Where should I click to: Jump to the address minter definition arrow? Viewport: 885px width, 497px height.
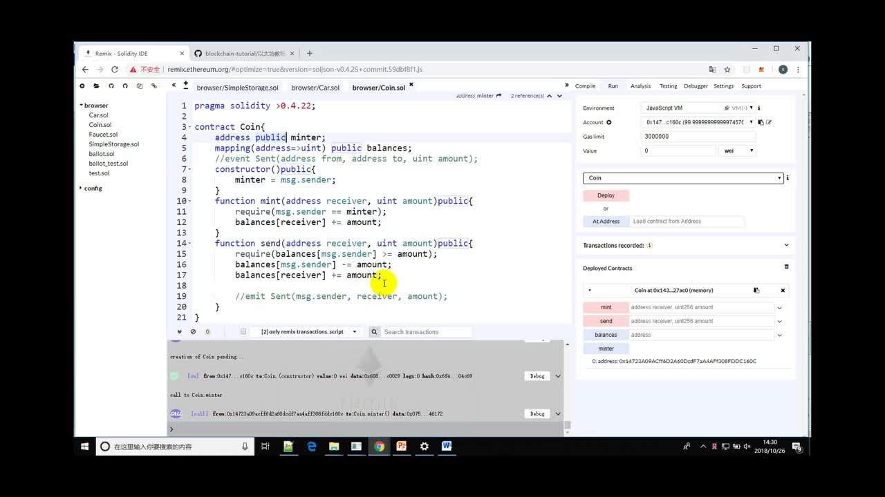click(x=499, y=96)
